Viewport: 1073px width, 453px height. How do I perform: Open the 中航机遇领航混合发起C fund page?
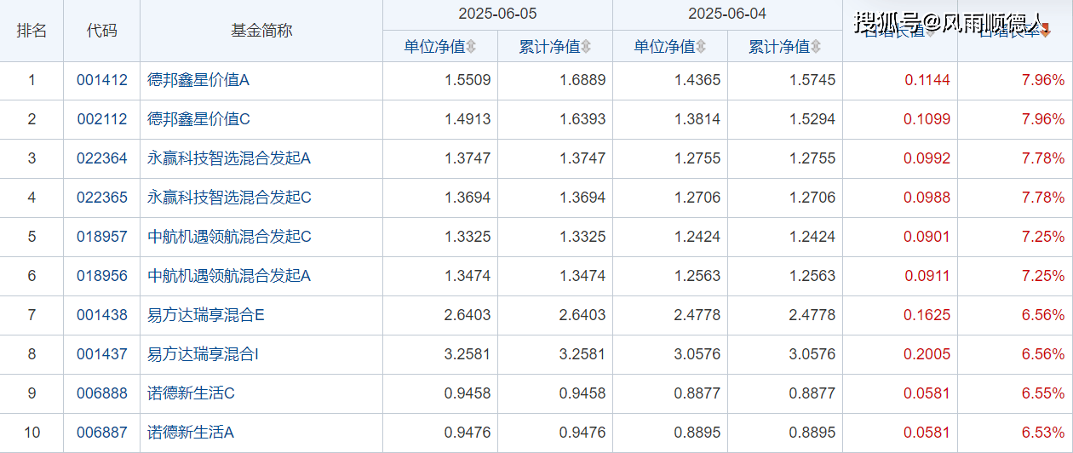(x=229, y=237)
